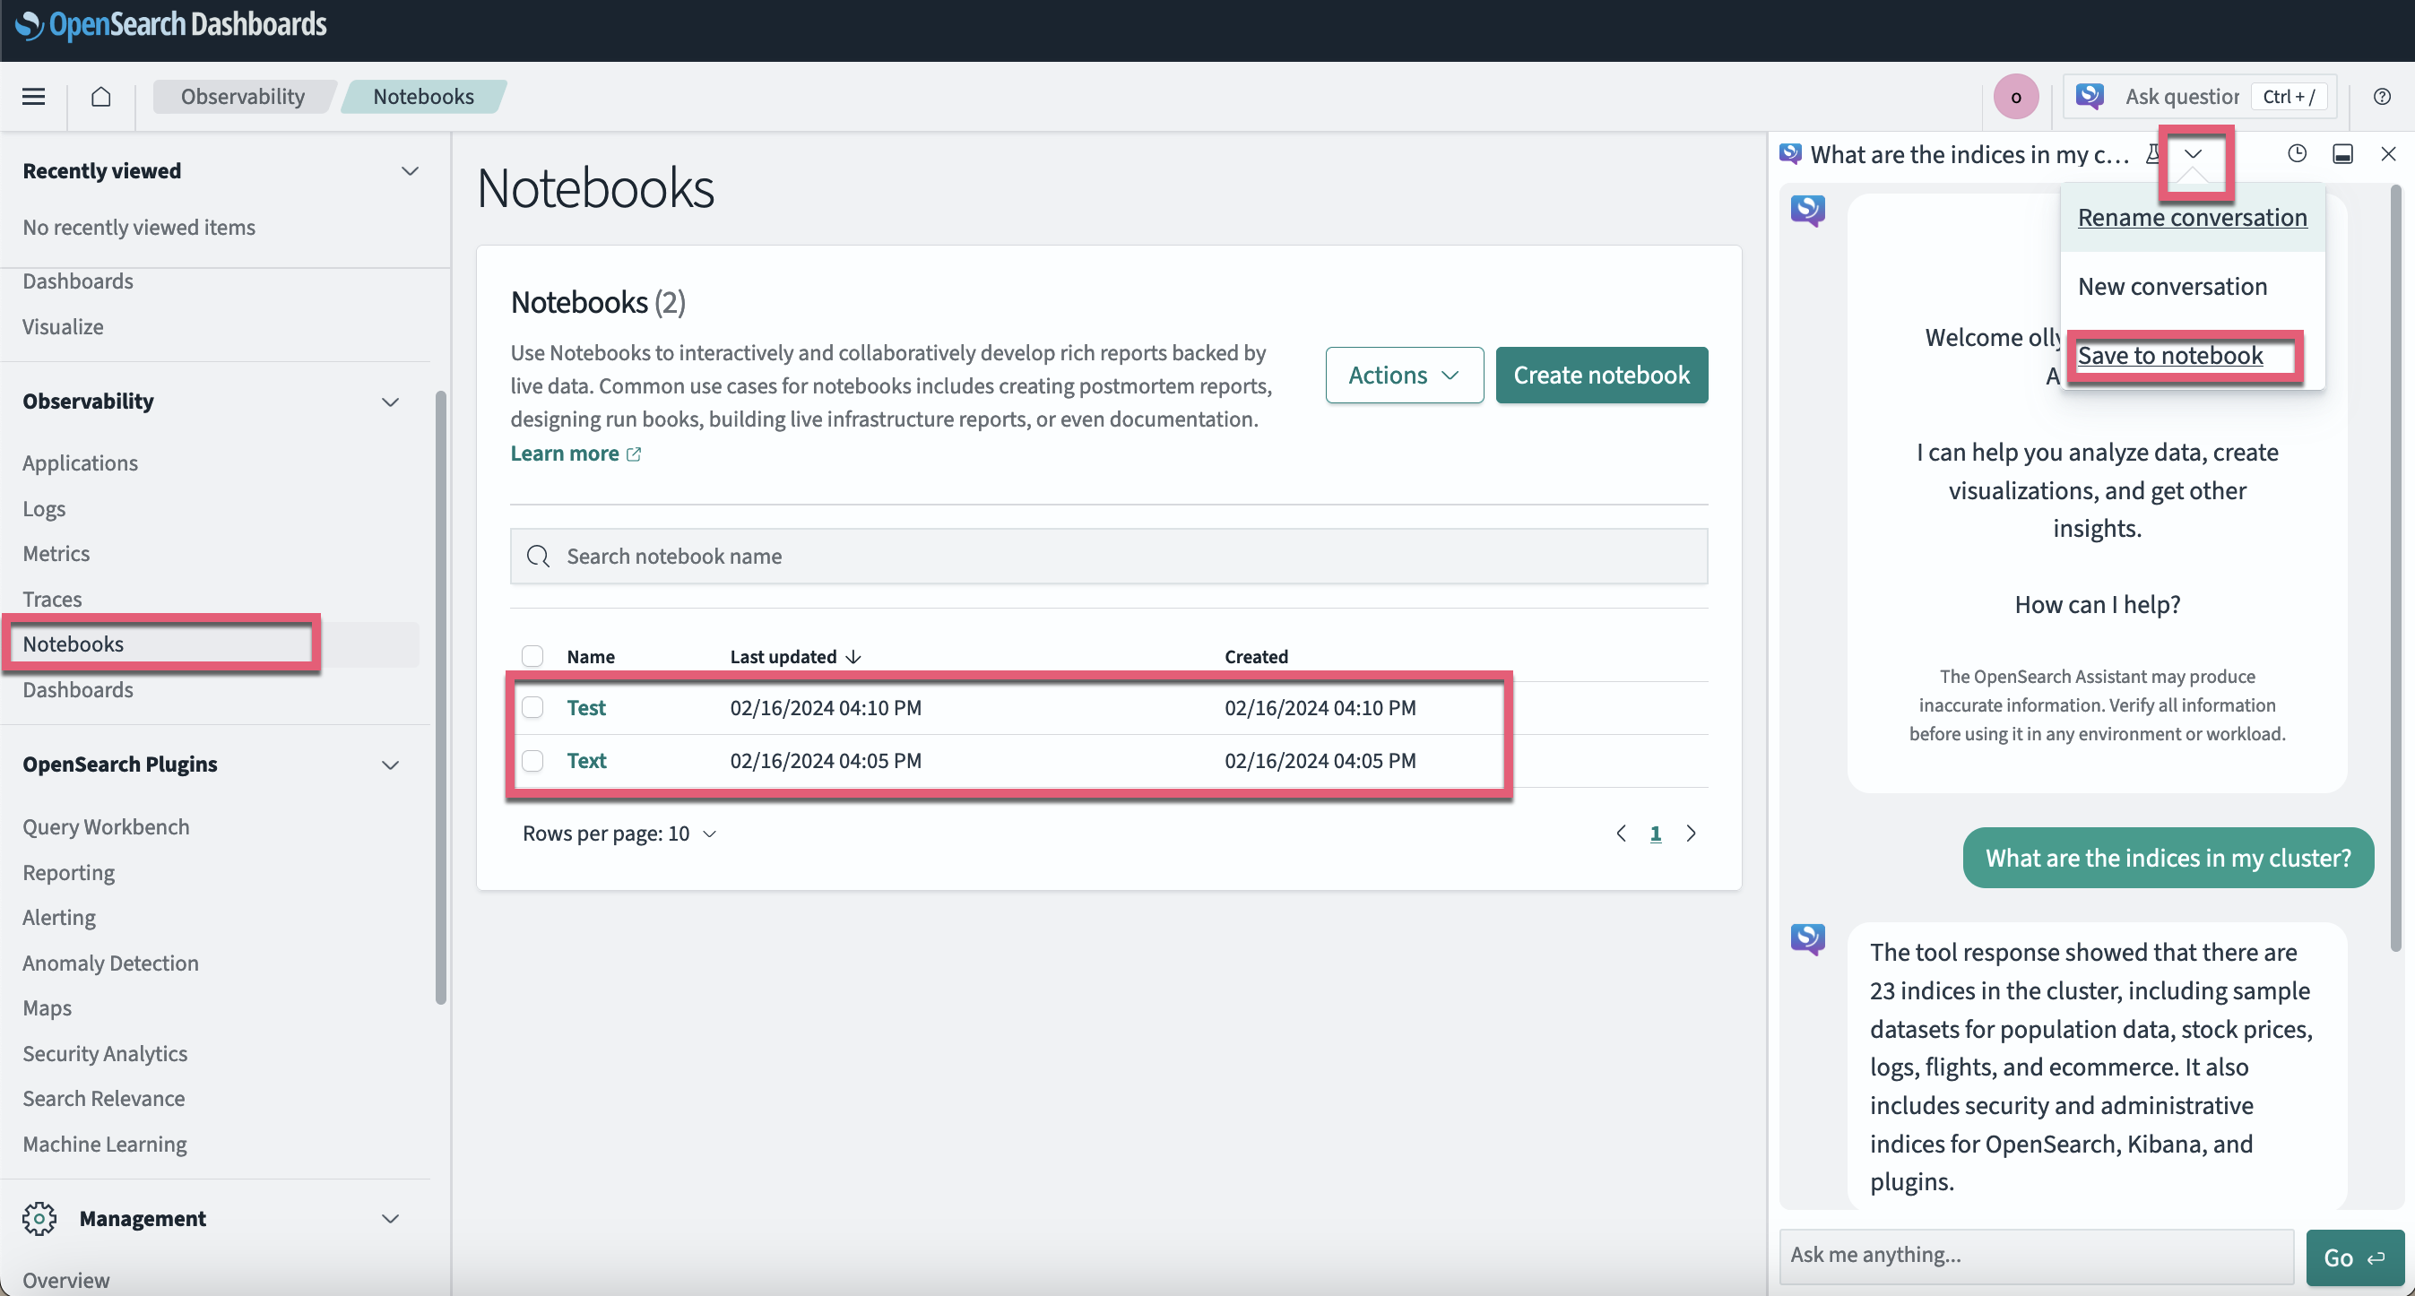Open the hamburger navigation menu
This screenshot has width=2415, height=1296.
(32, 97)
